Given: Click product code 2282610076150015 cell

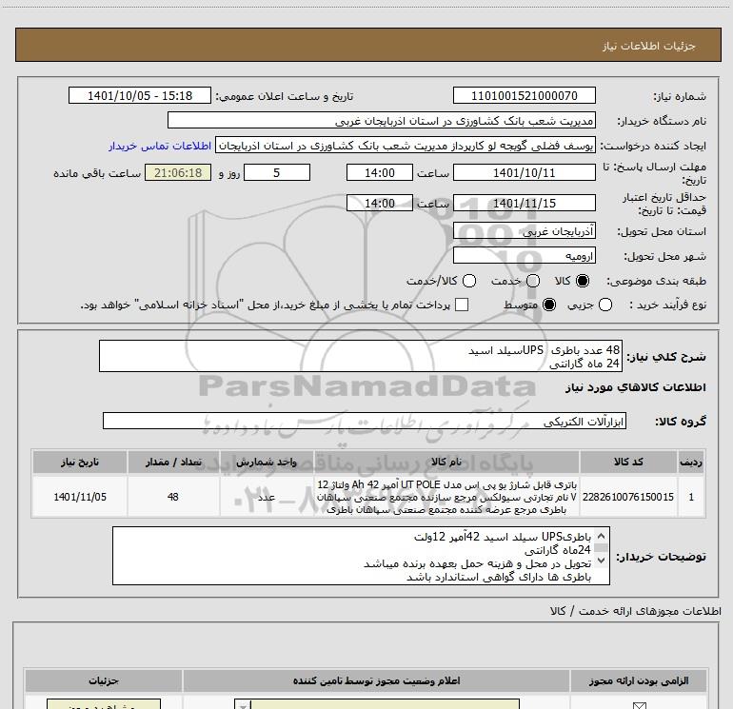Looking at the screenshot, I should click(x=628, y=497).
